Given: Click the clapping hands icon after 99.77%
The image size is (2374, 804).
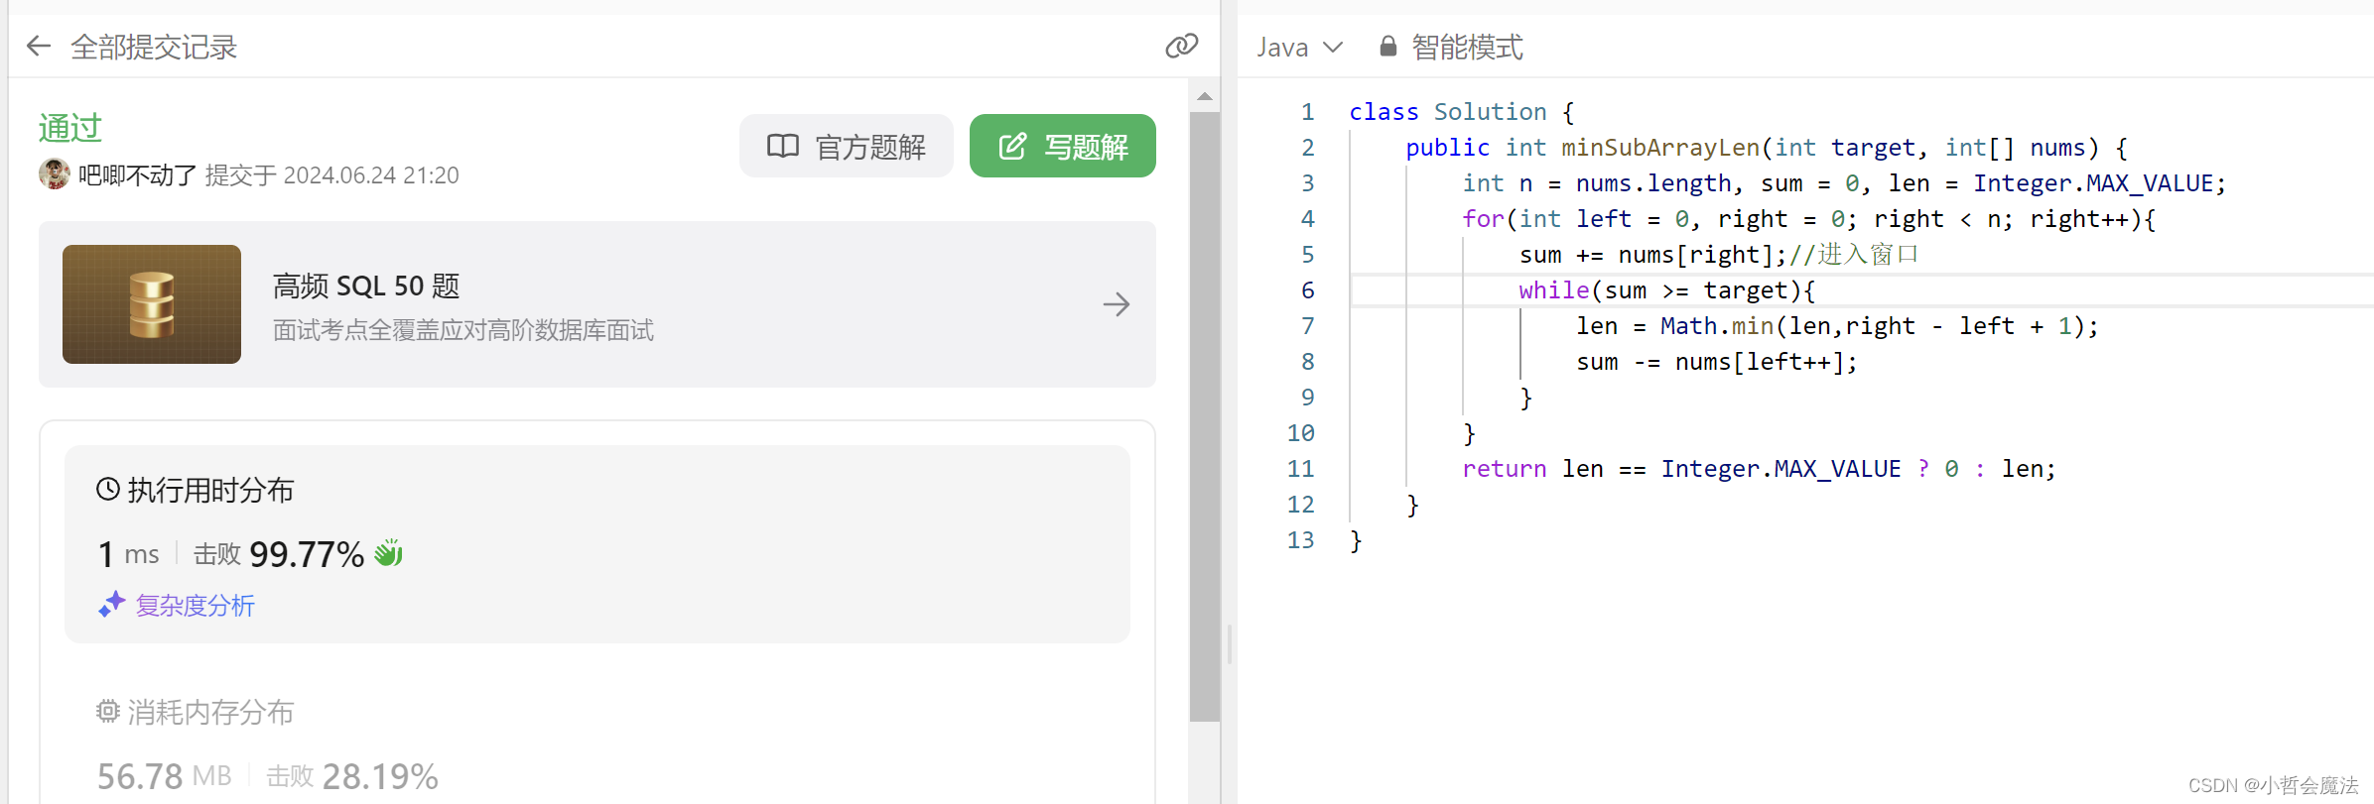Looking at the screenshot, I should (389, 553).
